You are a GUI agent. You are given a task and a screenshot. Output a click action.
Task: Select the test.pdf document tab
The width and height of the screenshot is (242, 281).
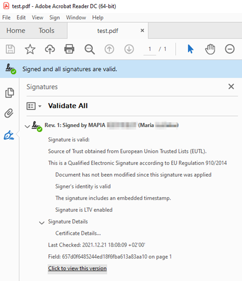click(107, 31)
